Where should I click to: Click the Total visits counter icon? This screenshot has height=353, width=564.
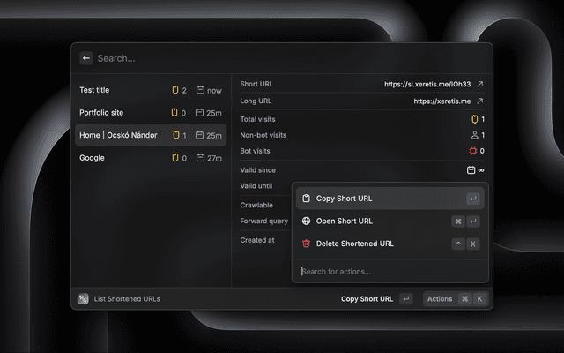point(474,118)
